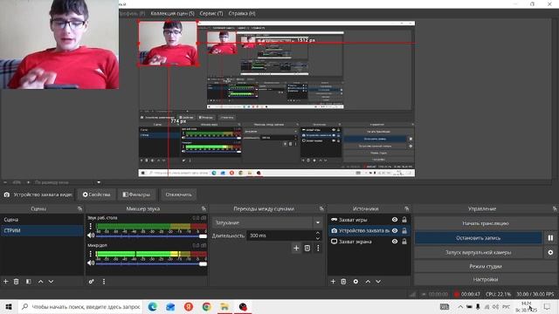
Task: Select the Сцена scene
Action: pos(42,220)
